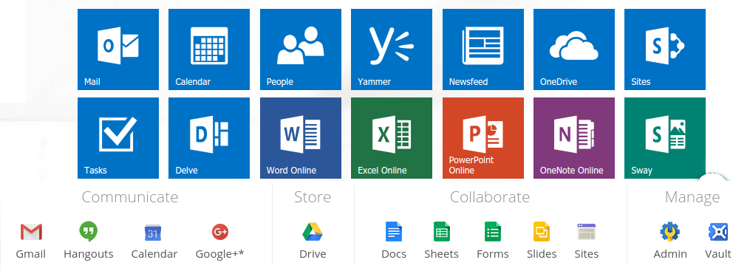
Task: Click the Gmail text label
Action: (31, 254)
